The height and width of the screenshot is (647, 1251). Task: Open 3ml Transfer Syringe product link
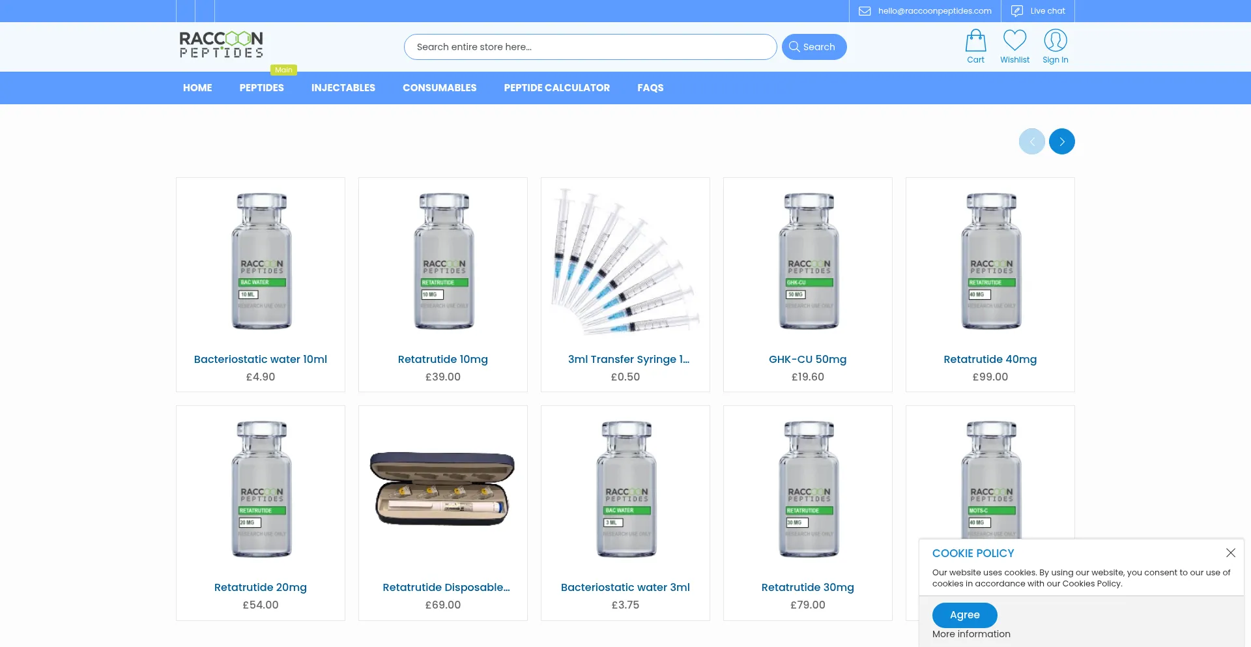point(628,359)
